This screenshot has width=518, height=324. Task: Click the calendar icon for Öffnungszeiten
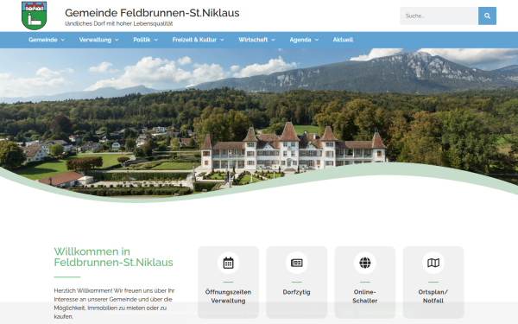[228, 263]
